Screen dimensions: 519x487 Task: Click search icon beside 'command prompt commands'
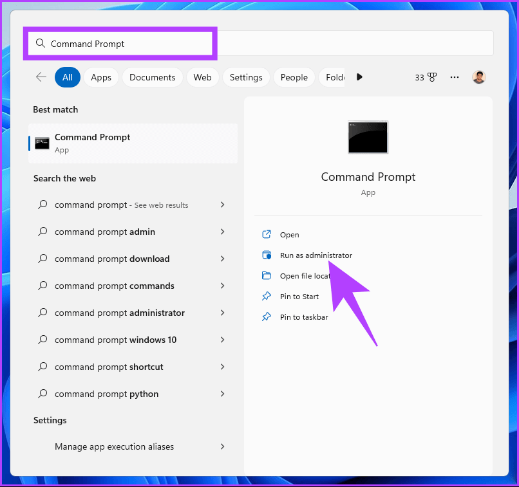[42, 286]
